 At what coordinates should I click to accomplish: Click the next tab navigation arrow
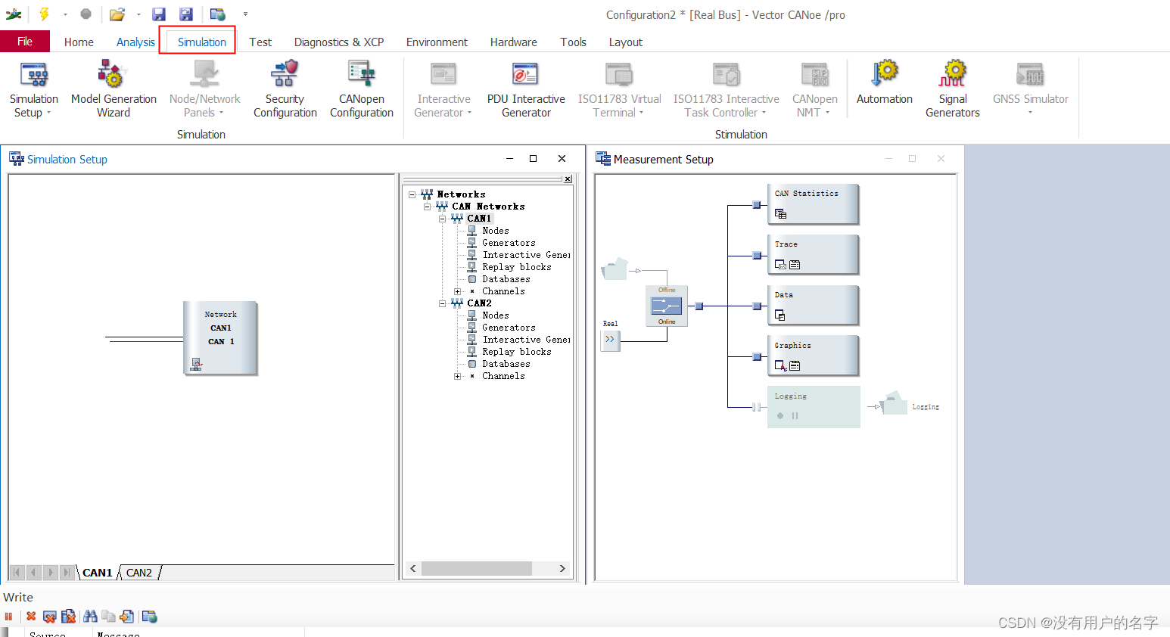point(50,573)
